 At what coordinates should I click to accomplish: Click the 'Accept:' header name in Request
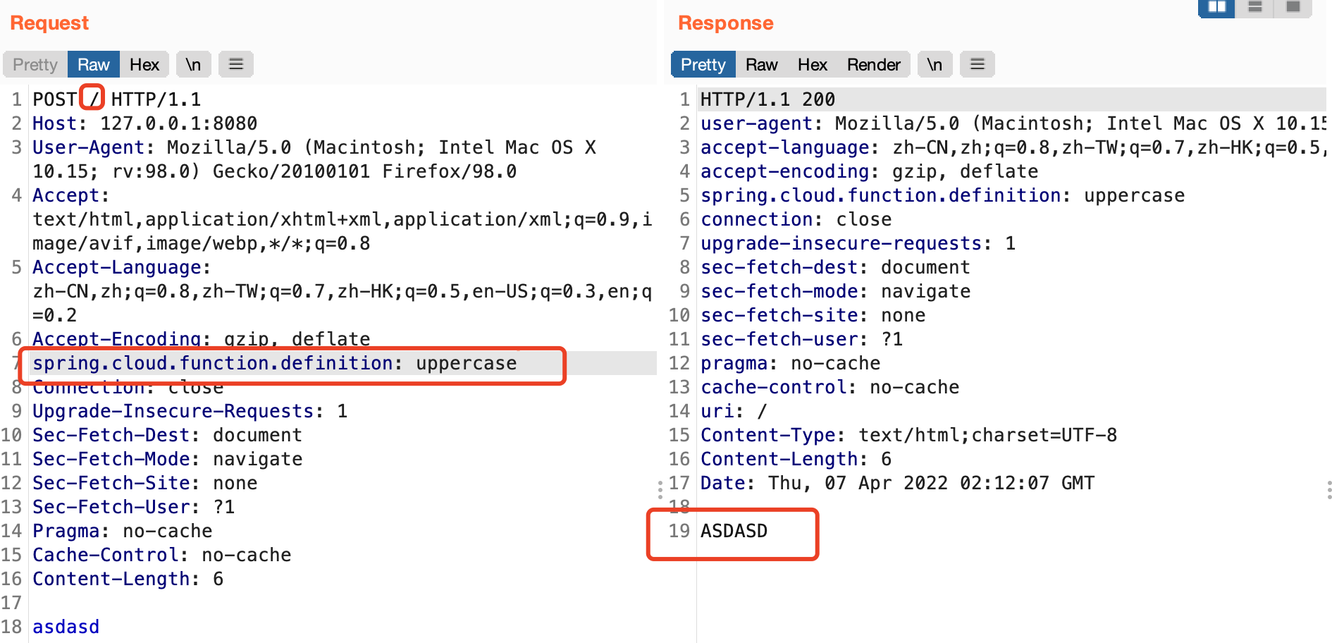tap(71, 195)
